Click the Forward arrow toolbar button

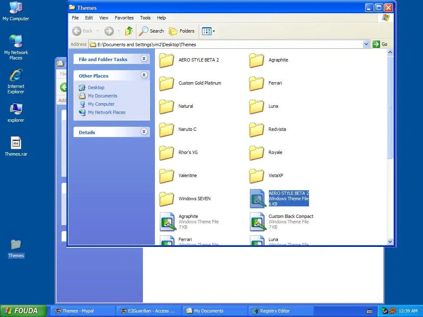click(109, 31)
